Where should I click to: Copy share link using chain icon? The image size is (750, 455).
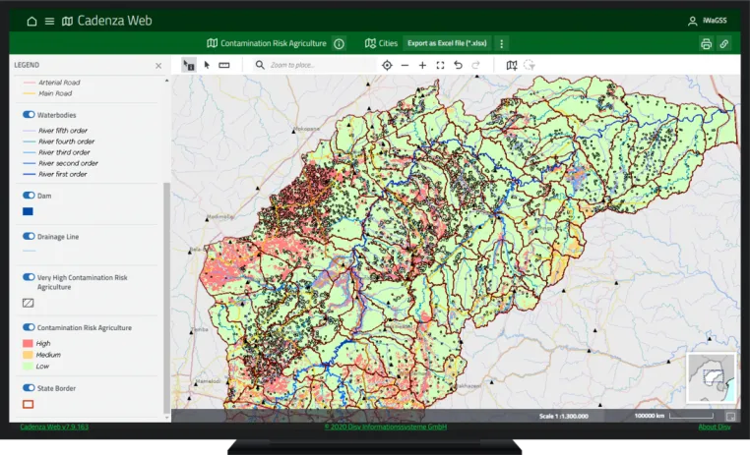(724, 44)
